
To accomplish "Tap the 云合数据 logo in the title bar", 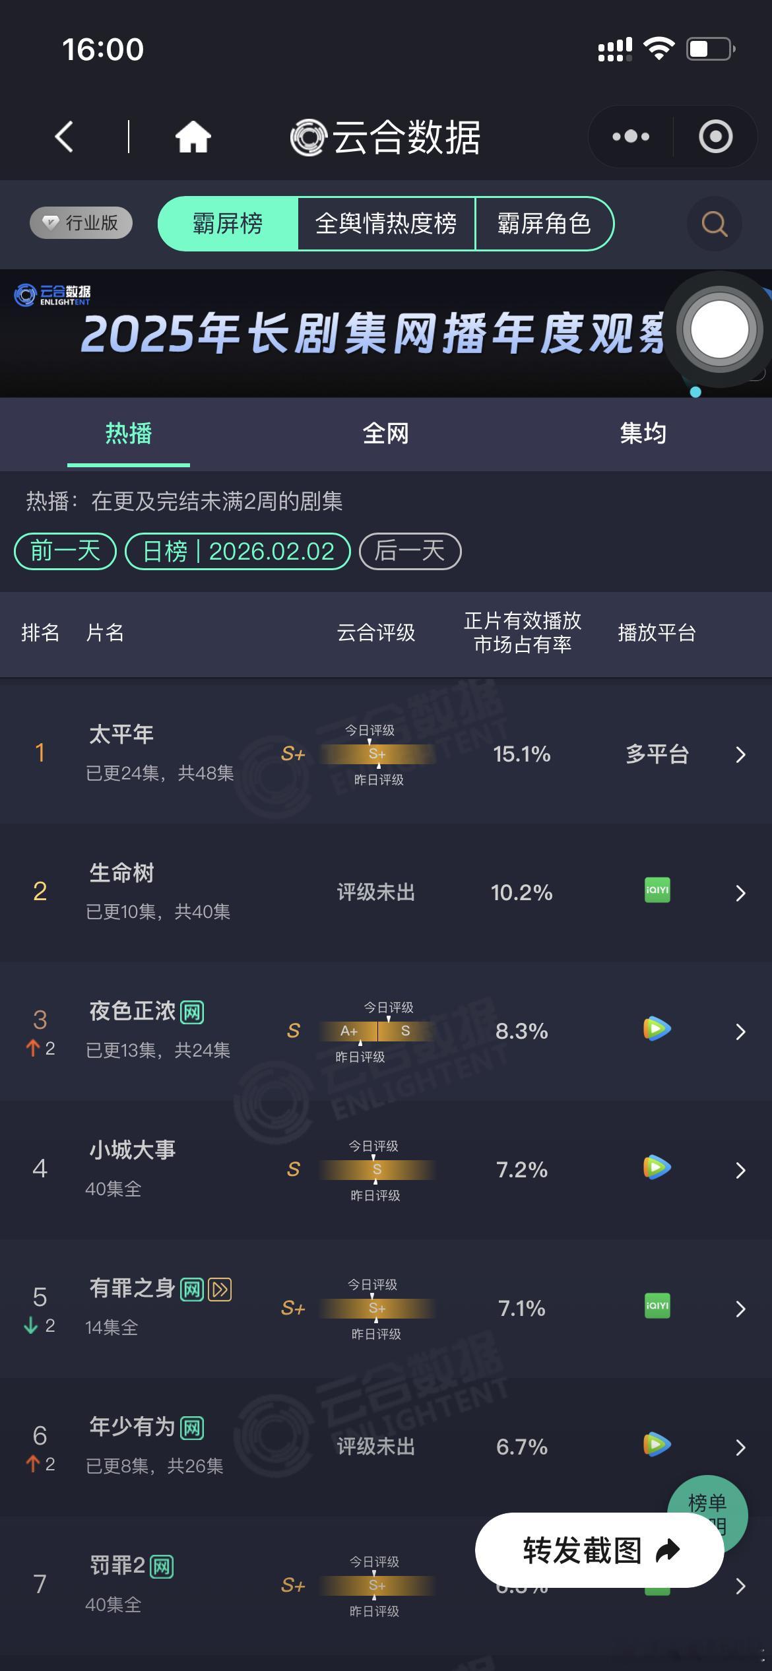I will click(x=385, y=135).
